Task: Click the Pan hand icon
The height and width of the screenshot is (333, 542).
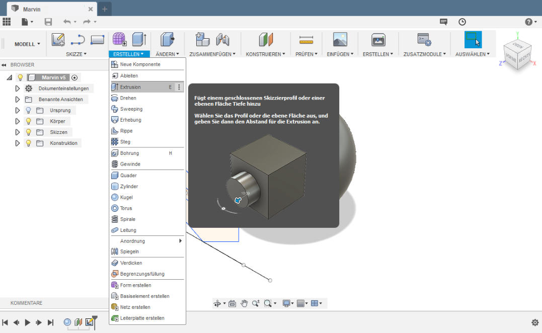Action: (245, 304)
